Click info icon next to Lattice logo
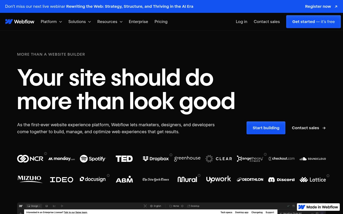Viewport: 343px width, 214px height. point(328,176)
